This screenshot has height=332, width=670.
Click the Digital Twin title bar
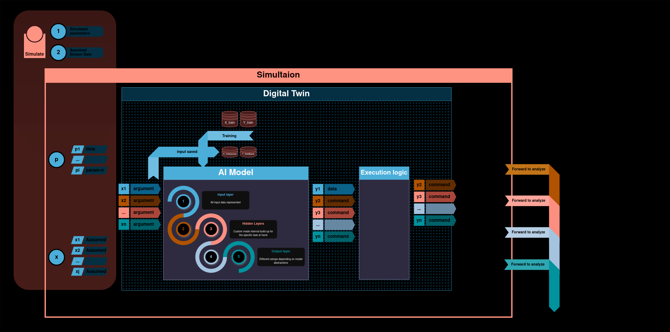pos(286,94)
